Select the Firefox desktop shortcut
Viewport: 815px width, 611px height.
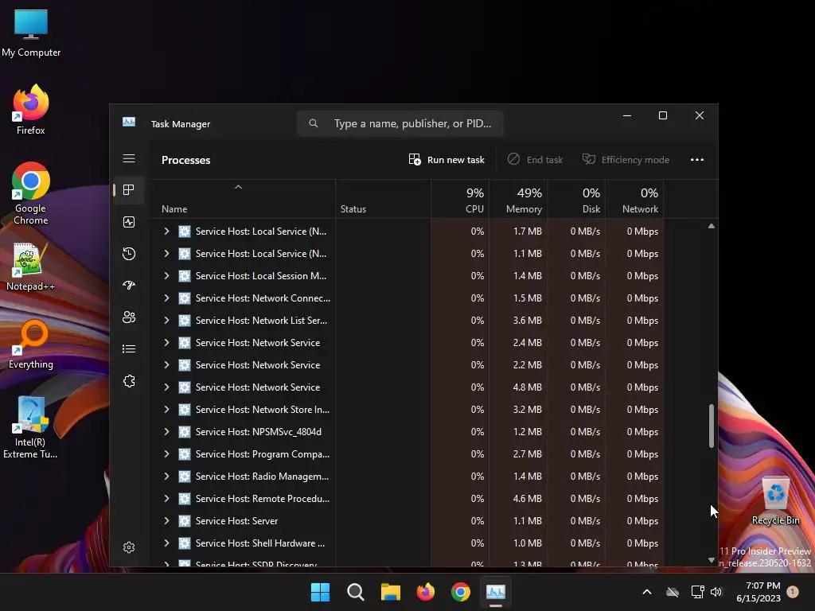31,110
